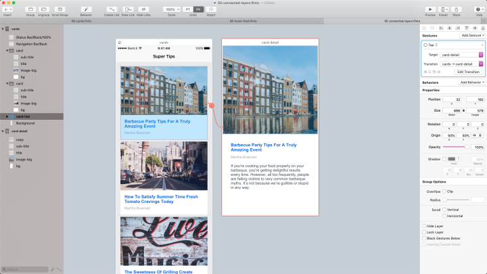Open the Behavior designer tool

(86, 9)
